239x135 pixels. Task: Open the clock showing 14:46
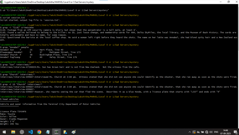[x=225, y=132]
